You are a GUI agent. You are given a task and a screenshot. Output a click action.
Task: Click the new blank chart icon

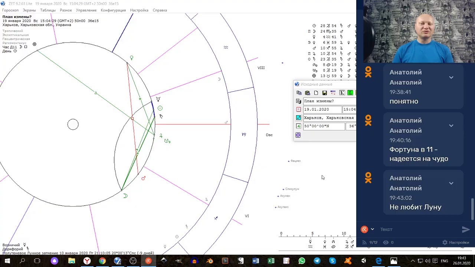tap(316, 93)
